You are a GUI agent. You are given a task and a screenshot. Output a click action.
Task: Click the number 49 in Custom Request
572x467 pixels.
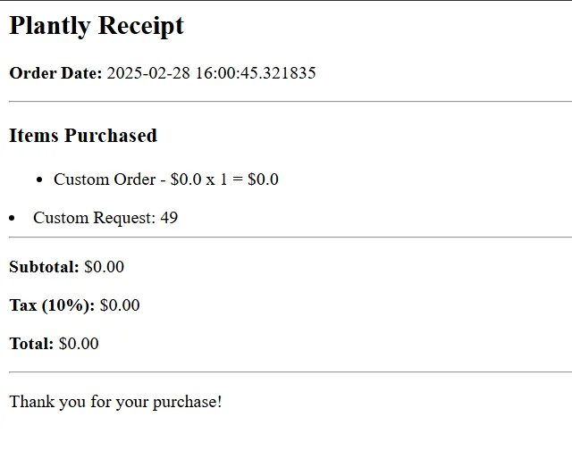169,218
